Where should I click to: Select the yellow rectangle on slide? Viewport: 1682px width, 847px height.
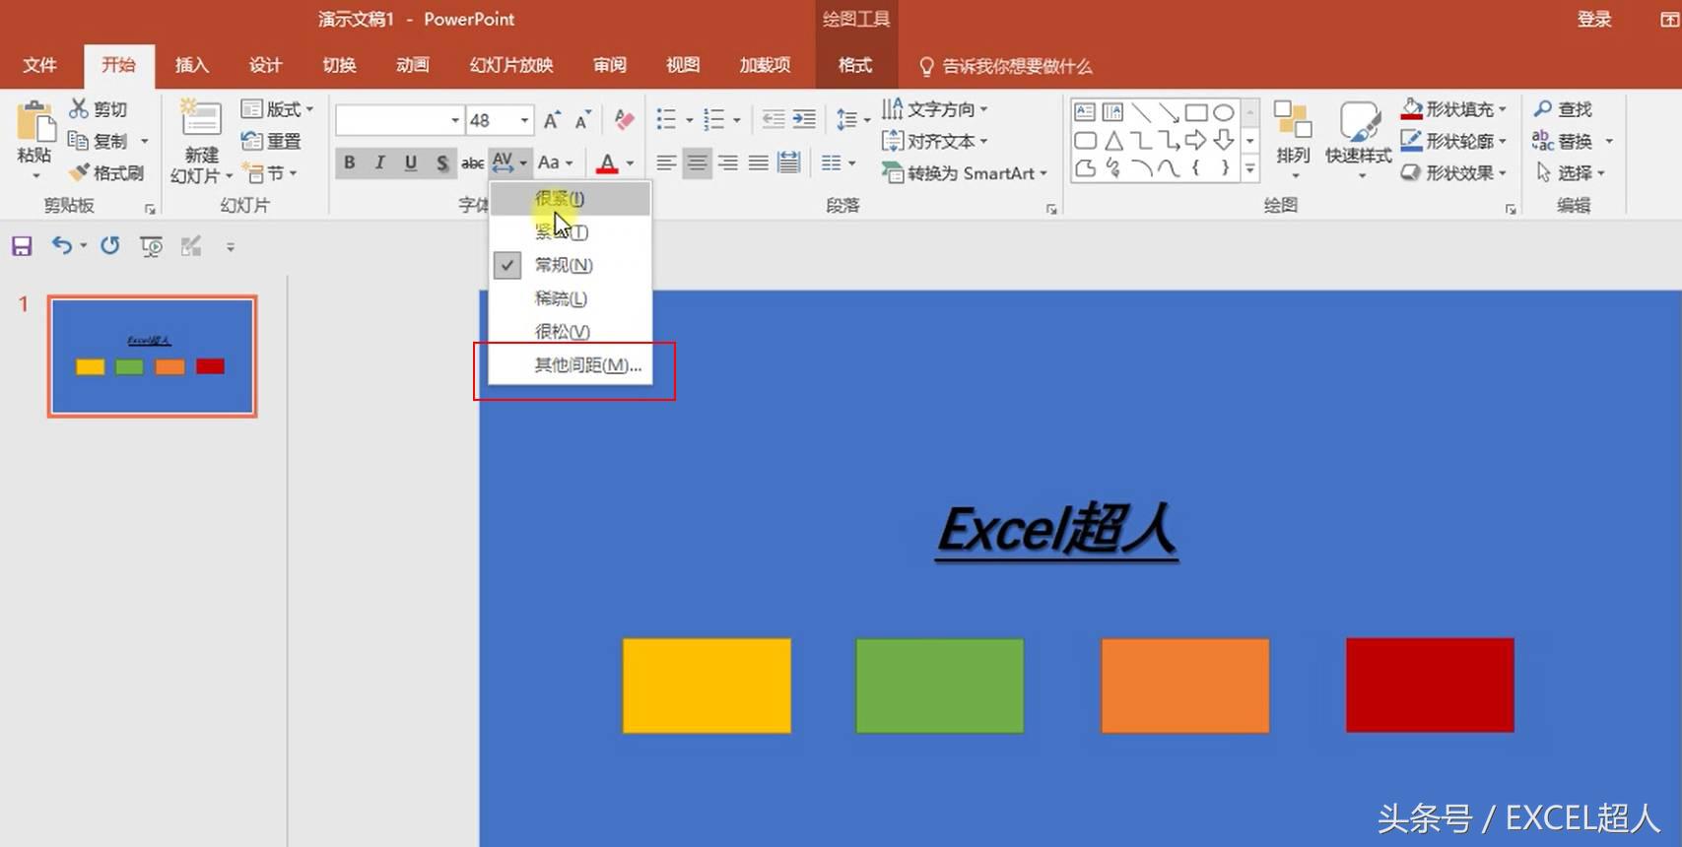coord(706,685)
